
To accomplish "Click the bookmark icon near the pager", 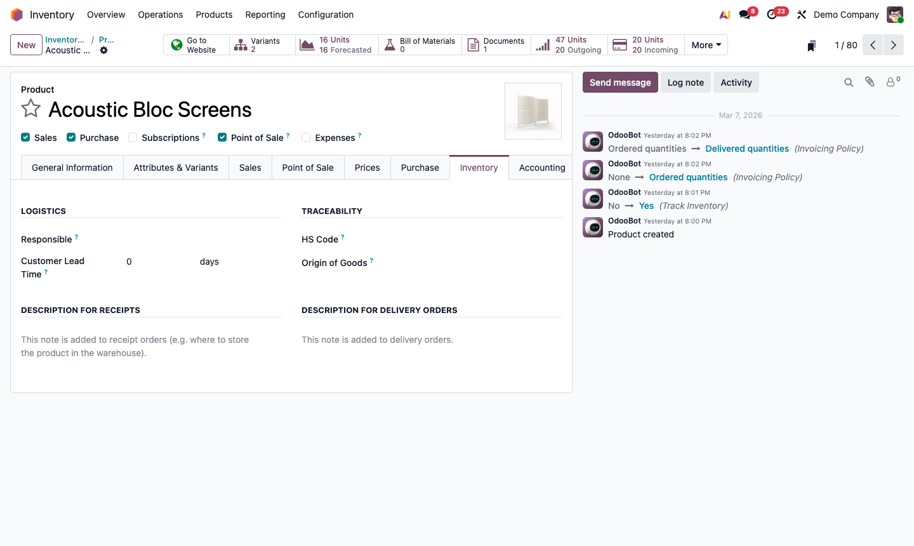I will (811, 45).
